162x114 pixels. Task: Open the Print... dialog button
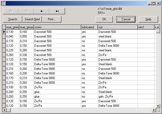[x=52, y=19]
